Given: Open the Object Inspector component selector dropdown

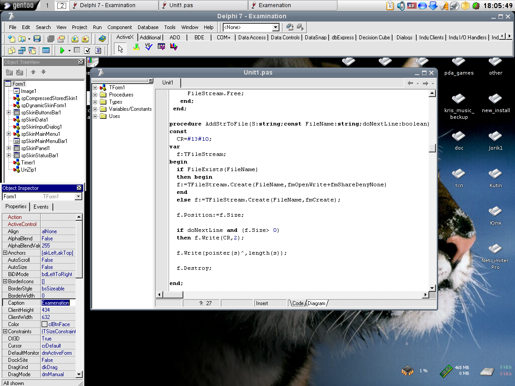Looking at the screenshot, I should click(x=78, y=196).
